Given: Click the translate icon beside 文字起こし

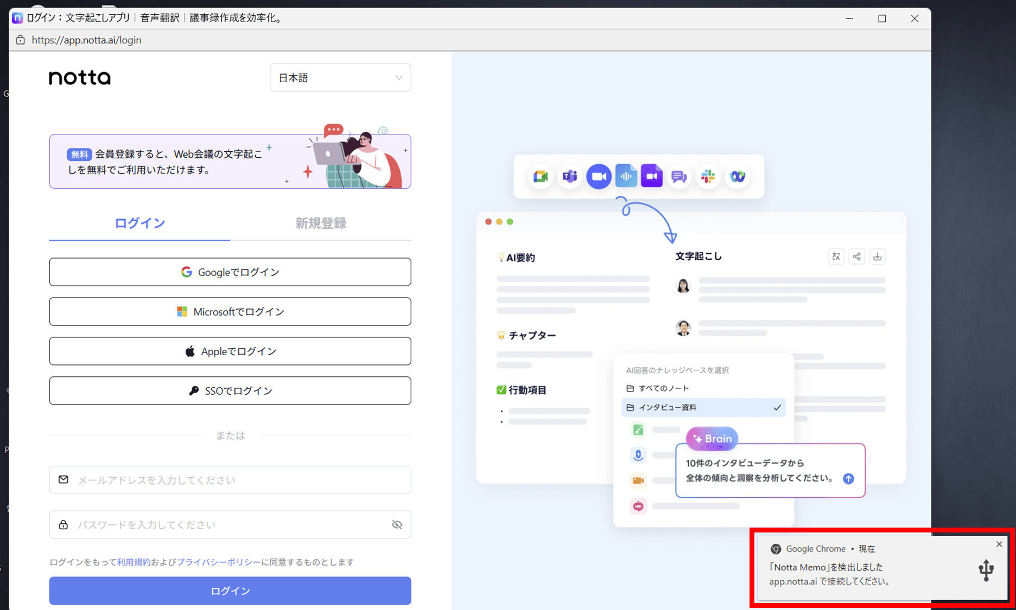Looking at the screenshot, I should 836,256.
